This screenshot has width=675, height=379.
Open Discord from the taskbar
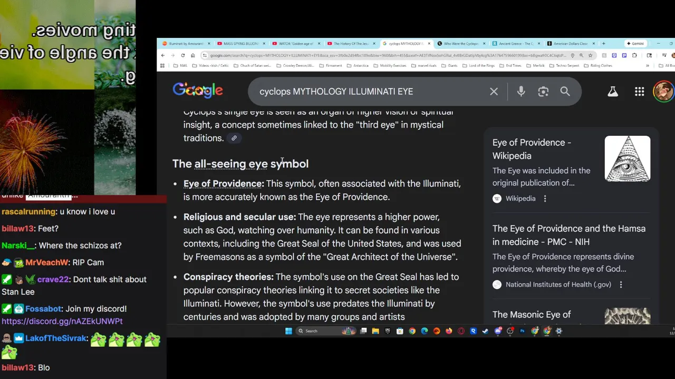click(498, 331)
